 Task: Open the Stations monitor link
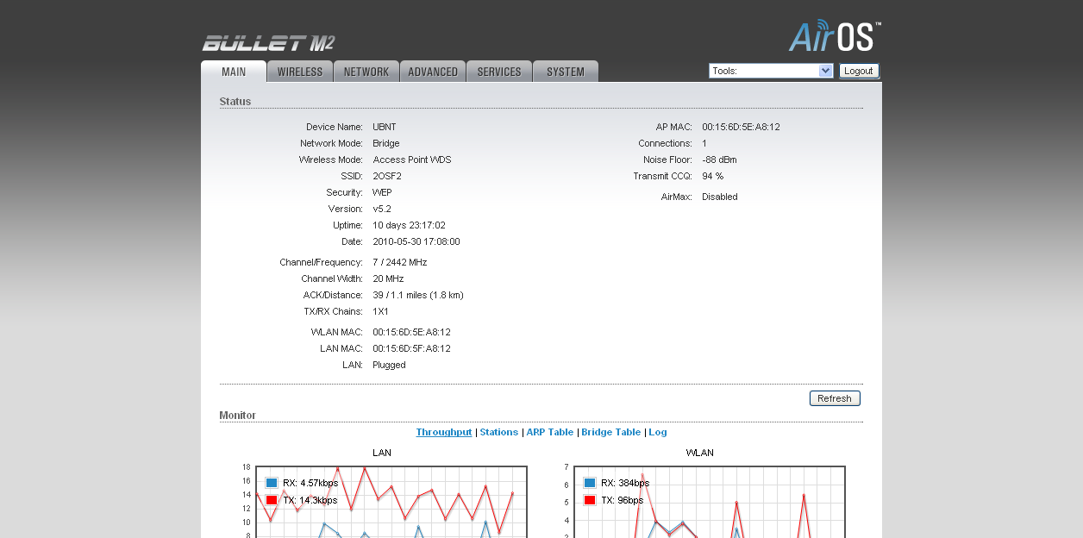point(499,432)
